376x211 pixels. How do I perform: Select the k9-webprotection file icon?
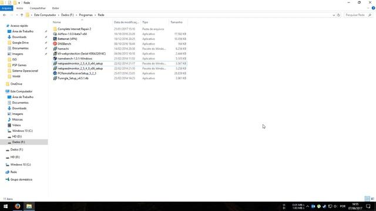(55, 53)
